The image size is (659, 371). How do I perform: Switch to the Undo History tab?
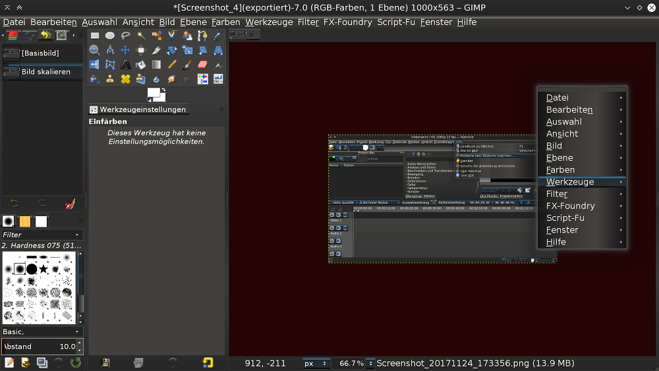point(45,36)
